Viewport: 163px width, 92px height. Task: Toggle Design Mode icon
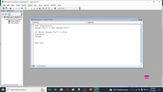pos(40,8)
